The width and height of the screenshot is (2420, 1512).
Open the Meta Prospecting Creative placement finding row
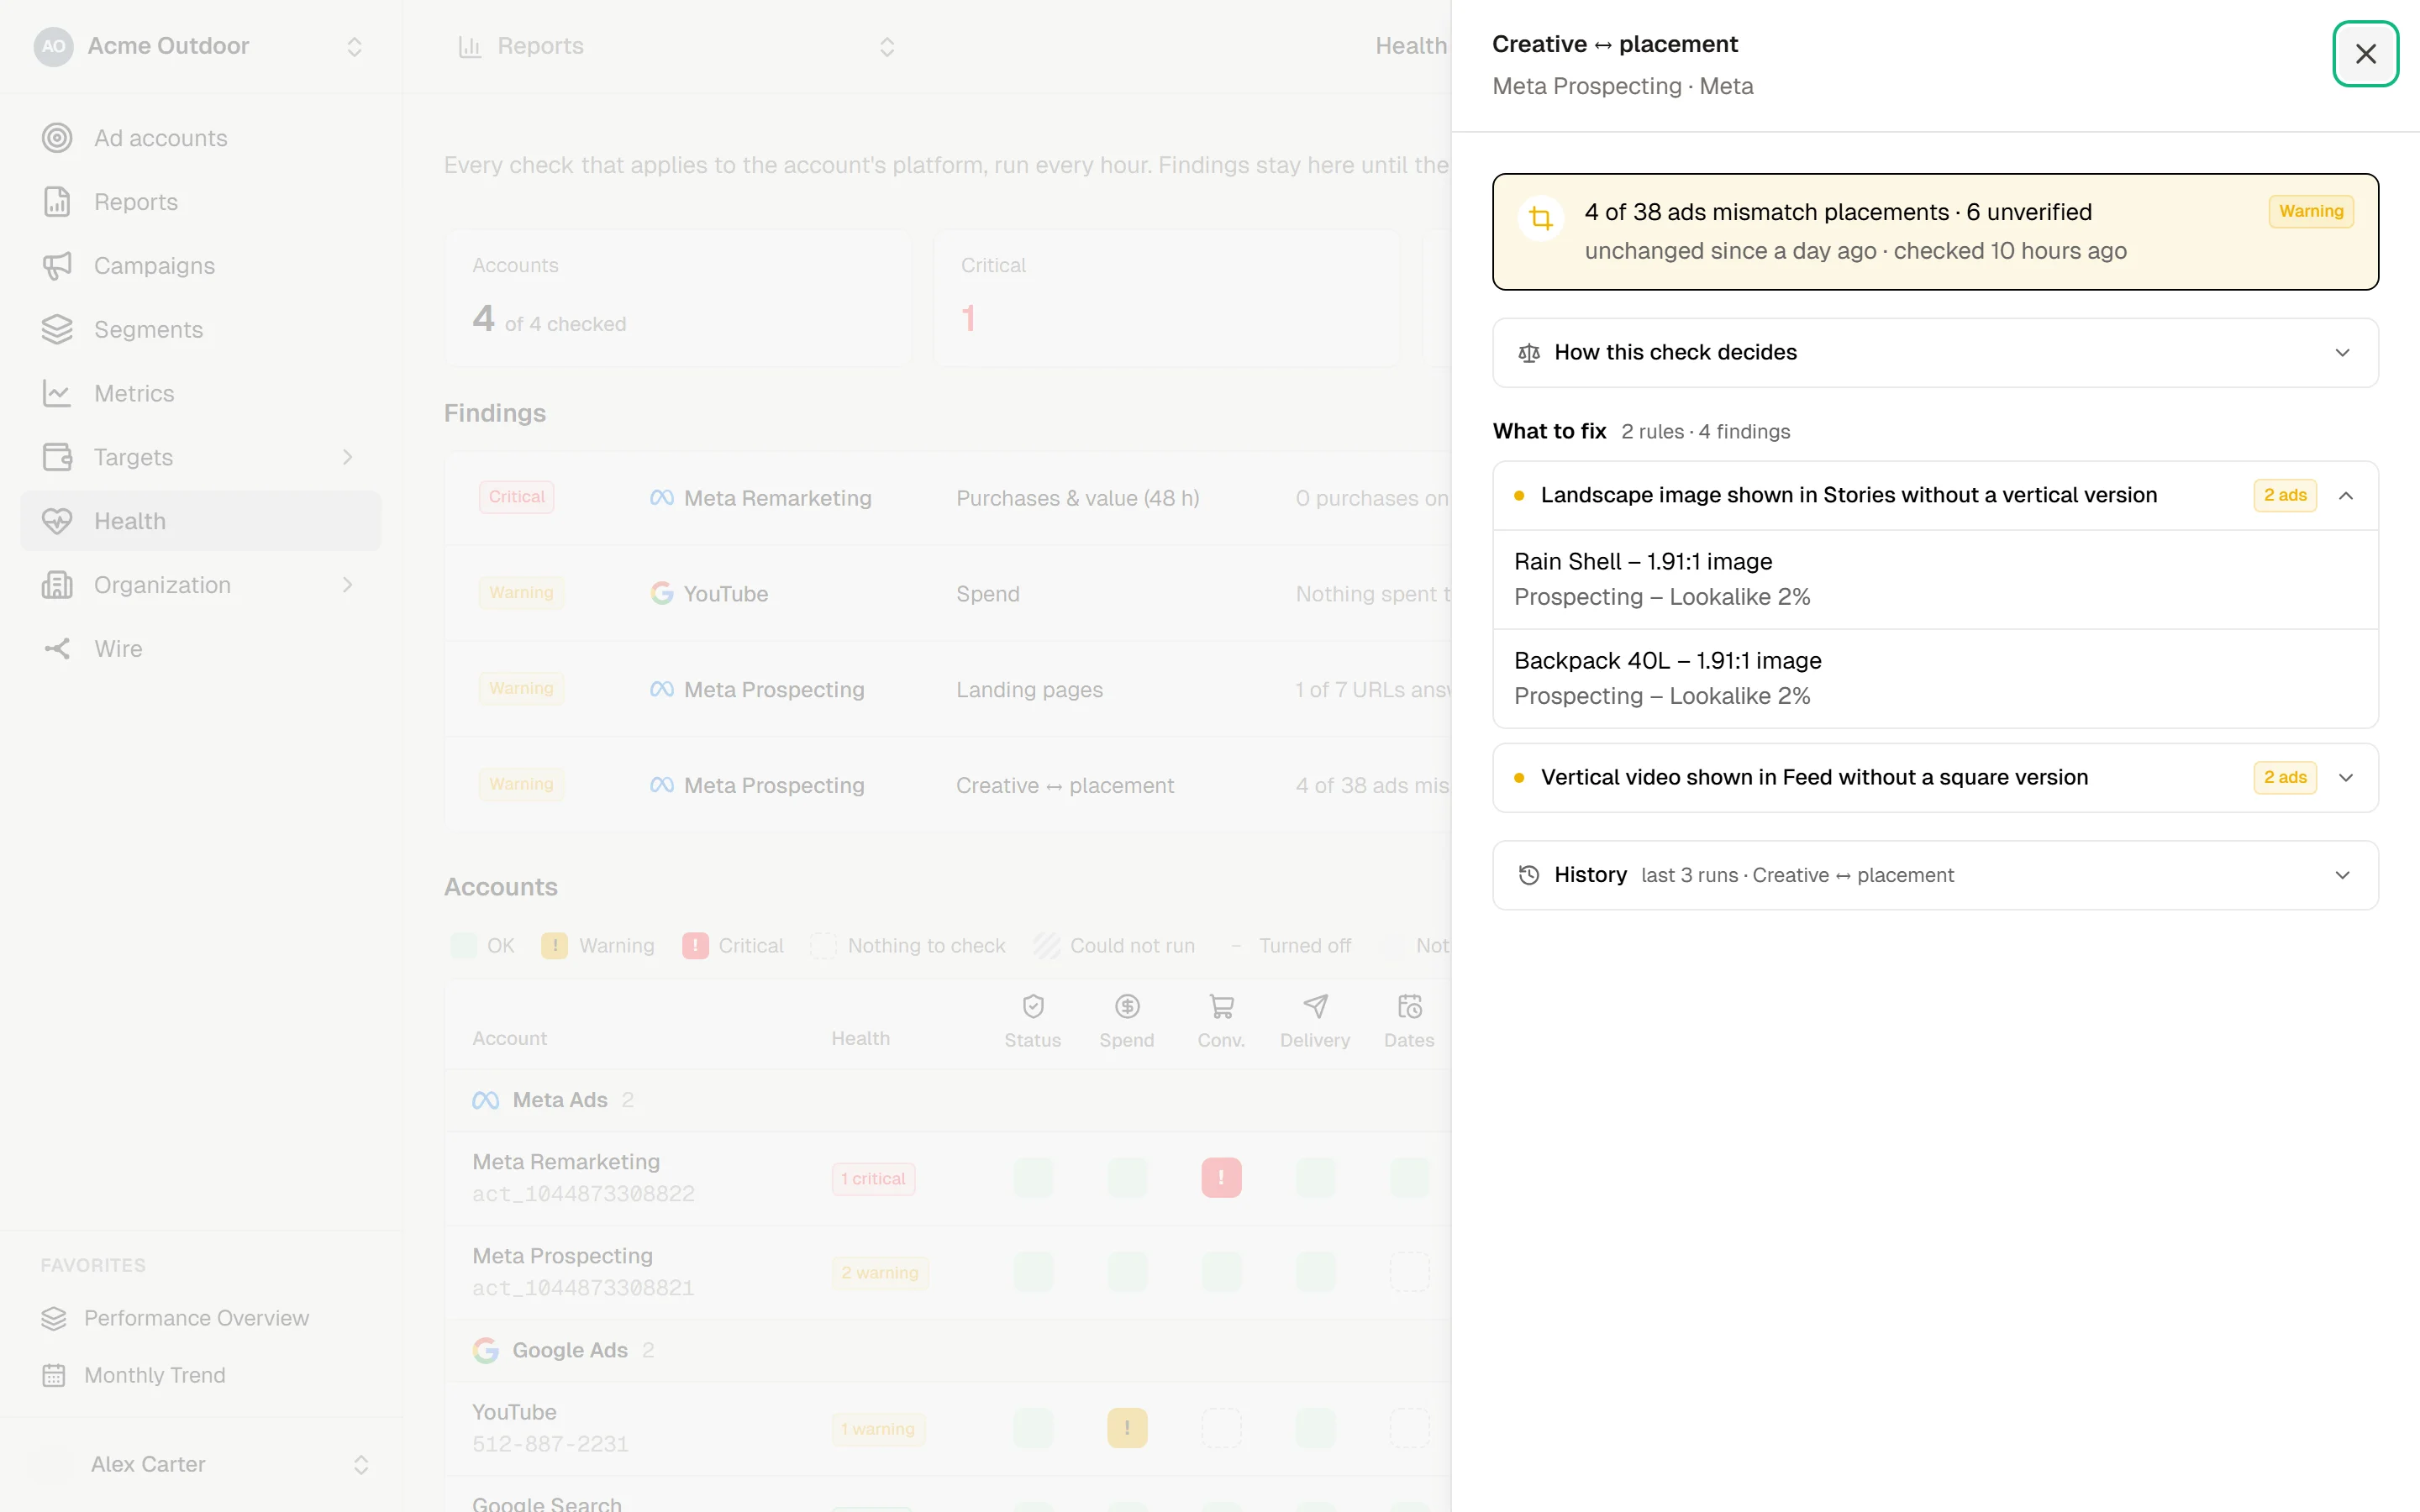[x=948, y=786]
